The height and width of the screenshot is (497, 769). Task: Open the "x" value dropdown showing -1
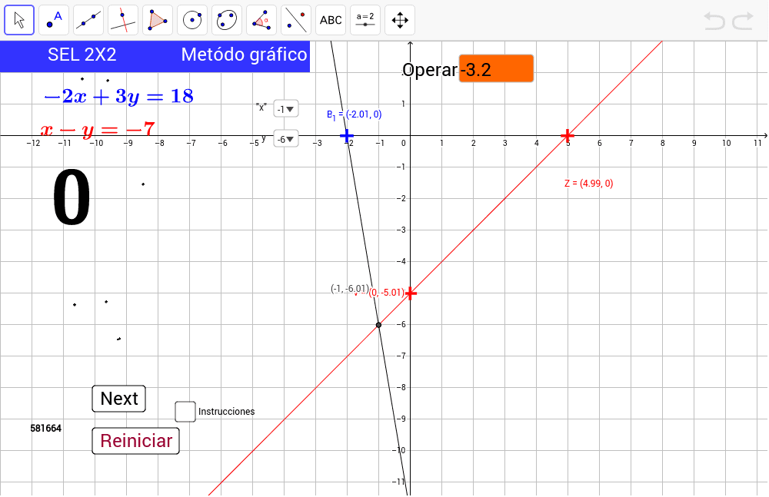[x=286, y=109]
